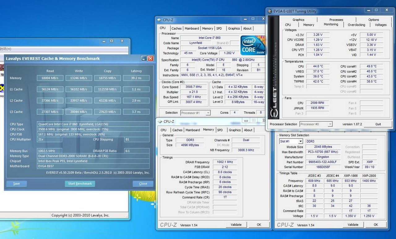Open Voltages tab in EVGA E-LEET
The image size is (396, 239).
[381, 25]
